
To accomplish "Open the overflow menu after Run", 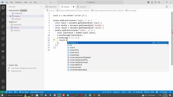I will [x=40, y=2].
